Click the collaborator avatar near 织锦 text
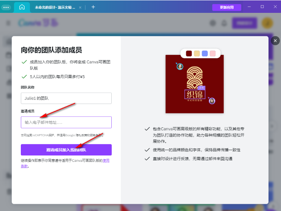 212,101
